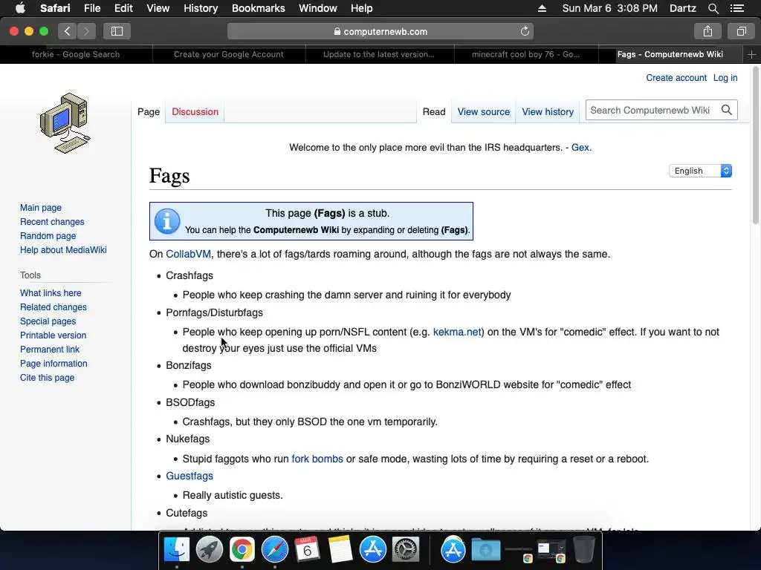761x570 pixels.
Task: Open Safari from the Dock
Action: click(275, 550)
